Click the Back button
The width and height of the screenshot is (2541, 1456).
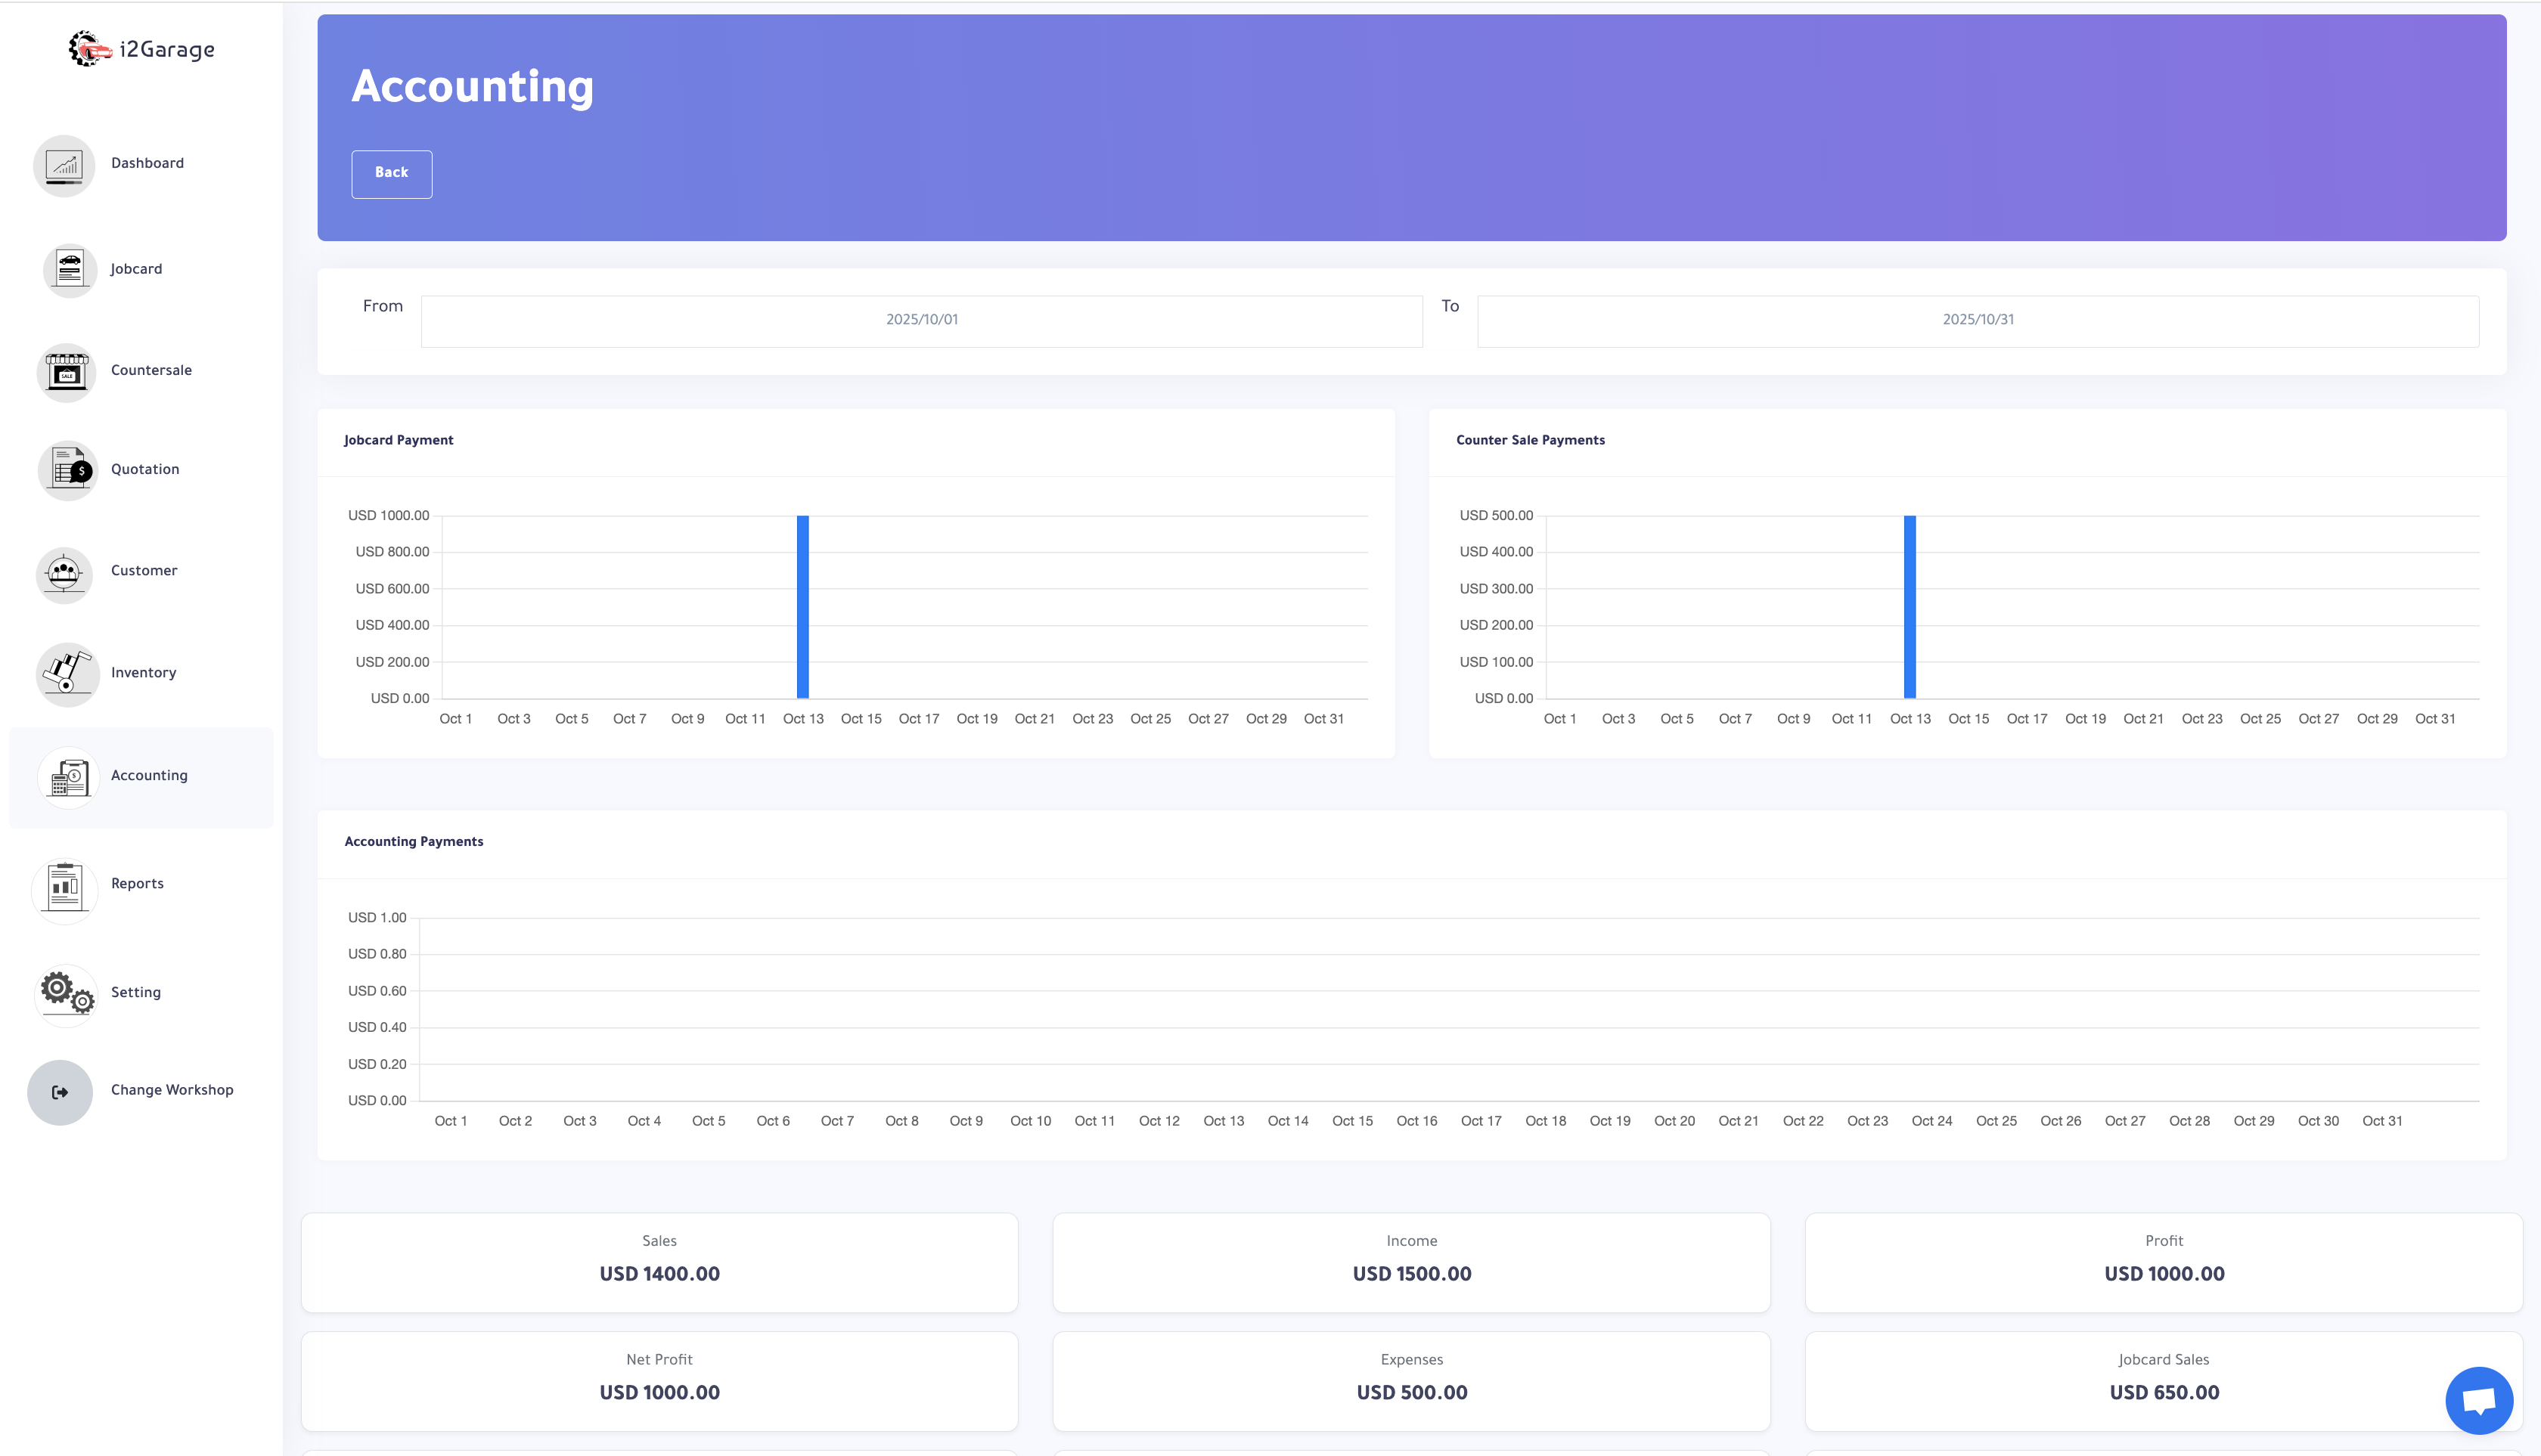coord(391,173)
